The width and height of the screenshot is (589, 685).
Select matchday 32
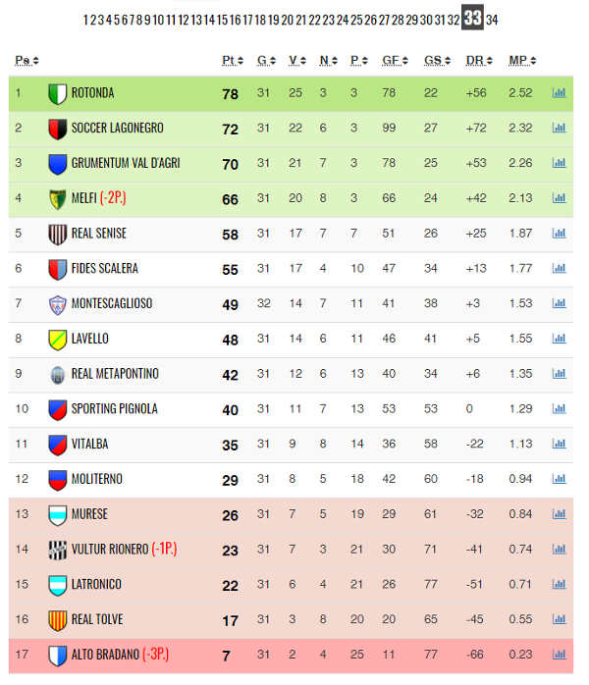[x=454, y=20]
